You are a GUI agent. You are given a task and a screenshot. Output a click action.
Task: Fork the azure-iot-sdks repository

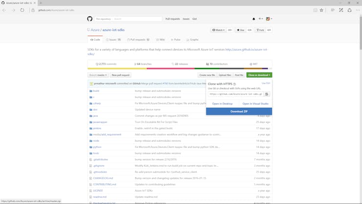pos(260,30)
